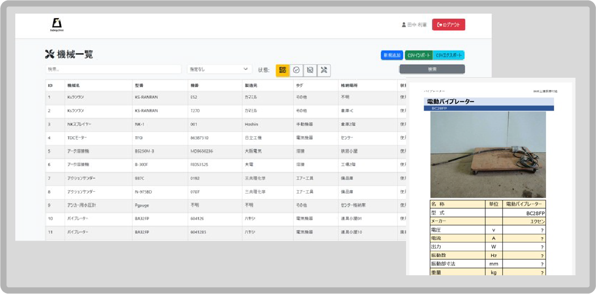Click the 機械名 column header
The width and height of the screenshot is (596, 294).
point(74,86)
